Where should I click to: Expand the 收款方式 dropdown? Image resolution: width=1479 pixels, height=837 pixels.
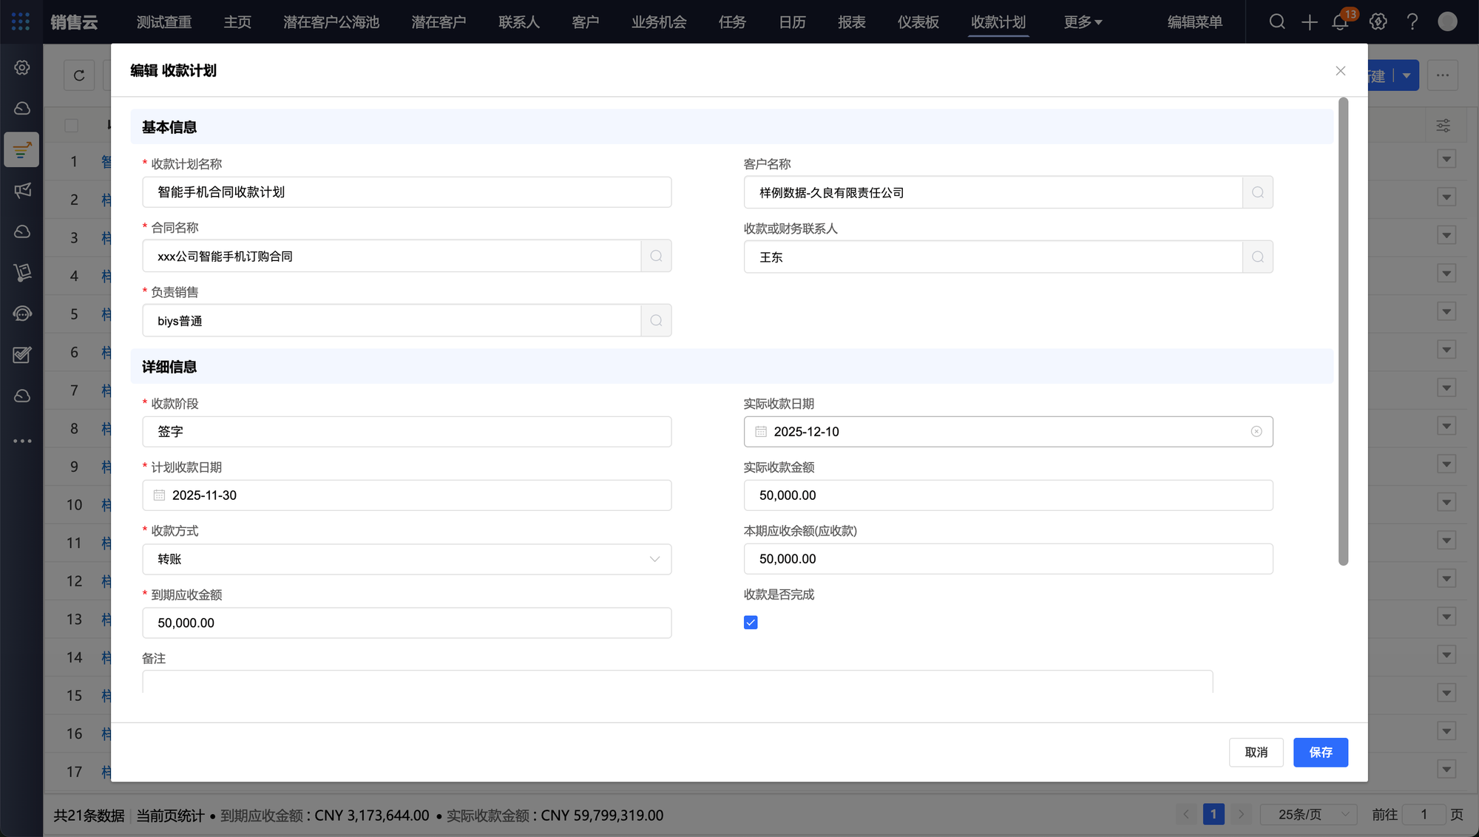[654, 559]
